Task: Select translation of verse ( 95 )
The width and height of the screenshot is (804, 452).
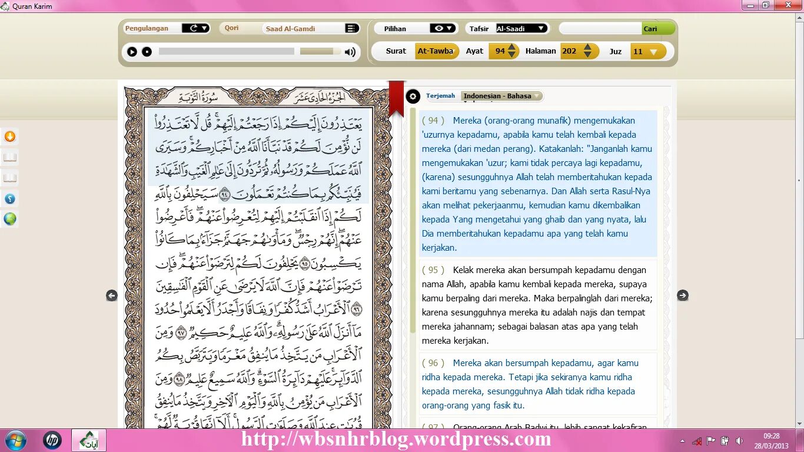Action: pyautogui.click(x=538, y=305)
